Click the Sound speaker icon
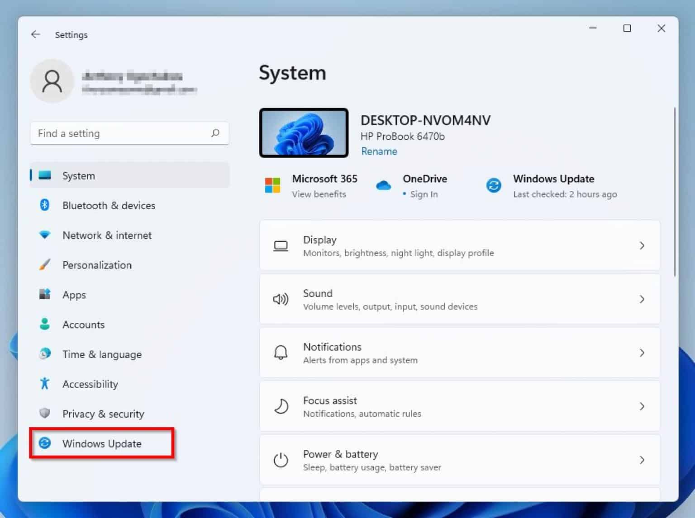This screenshot has height=518, width=695. (x=281, y=299)
